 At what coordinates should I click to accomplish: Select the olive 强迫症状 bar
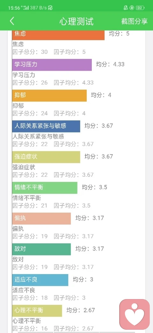(46, 157)
